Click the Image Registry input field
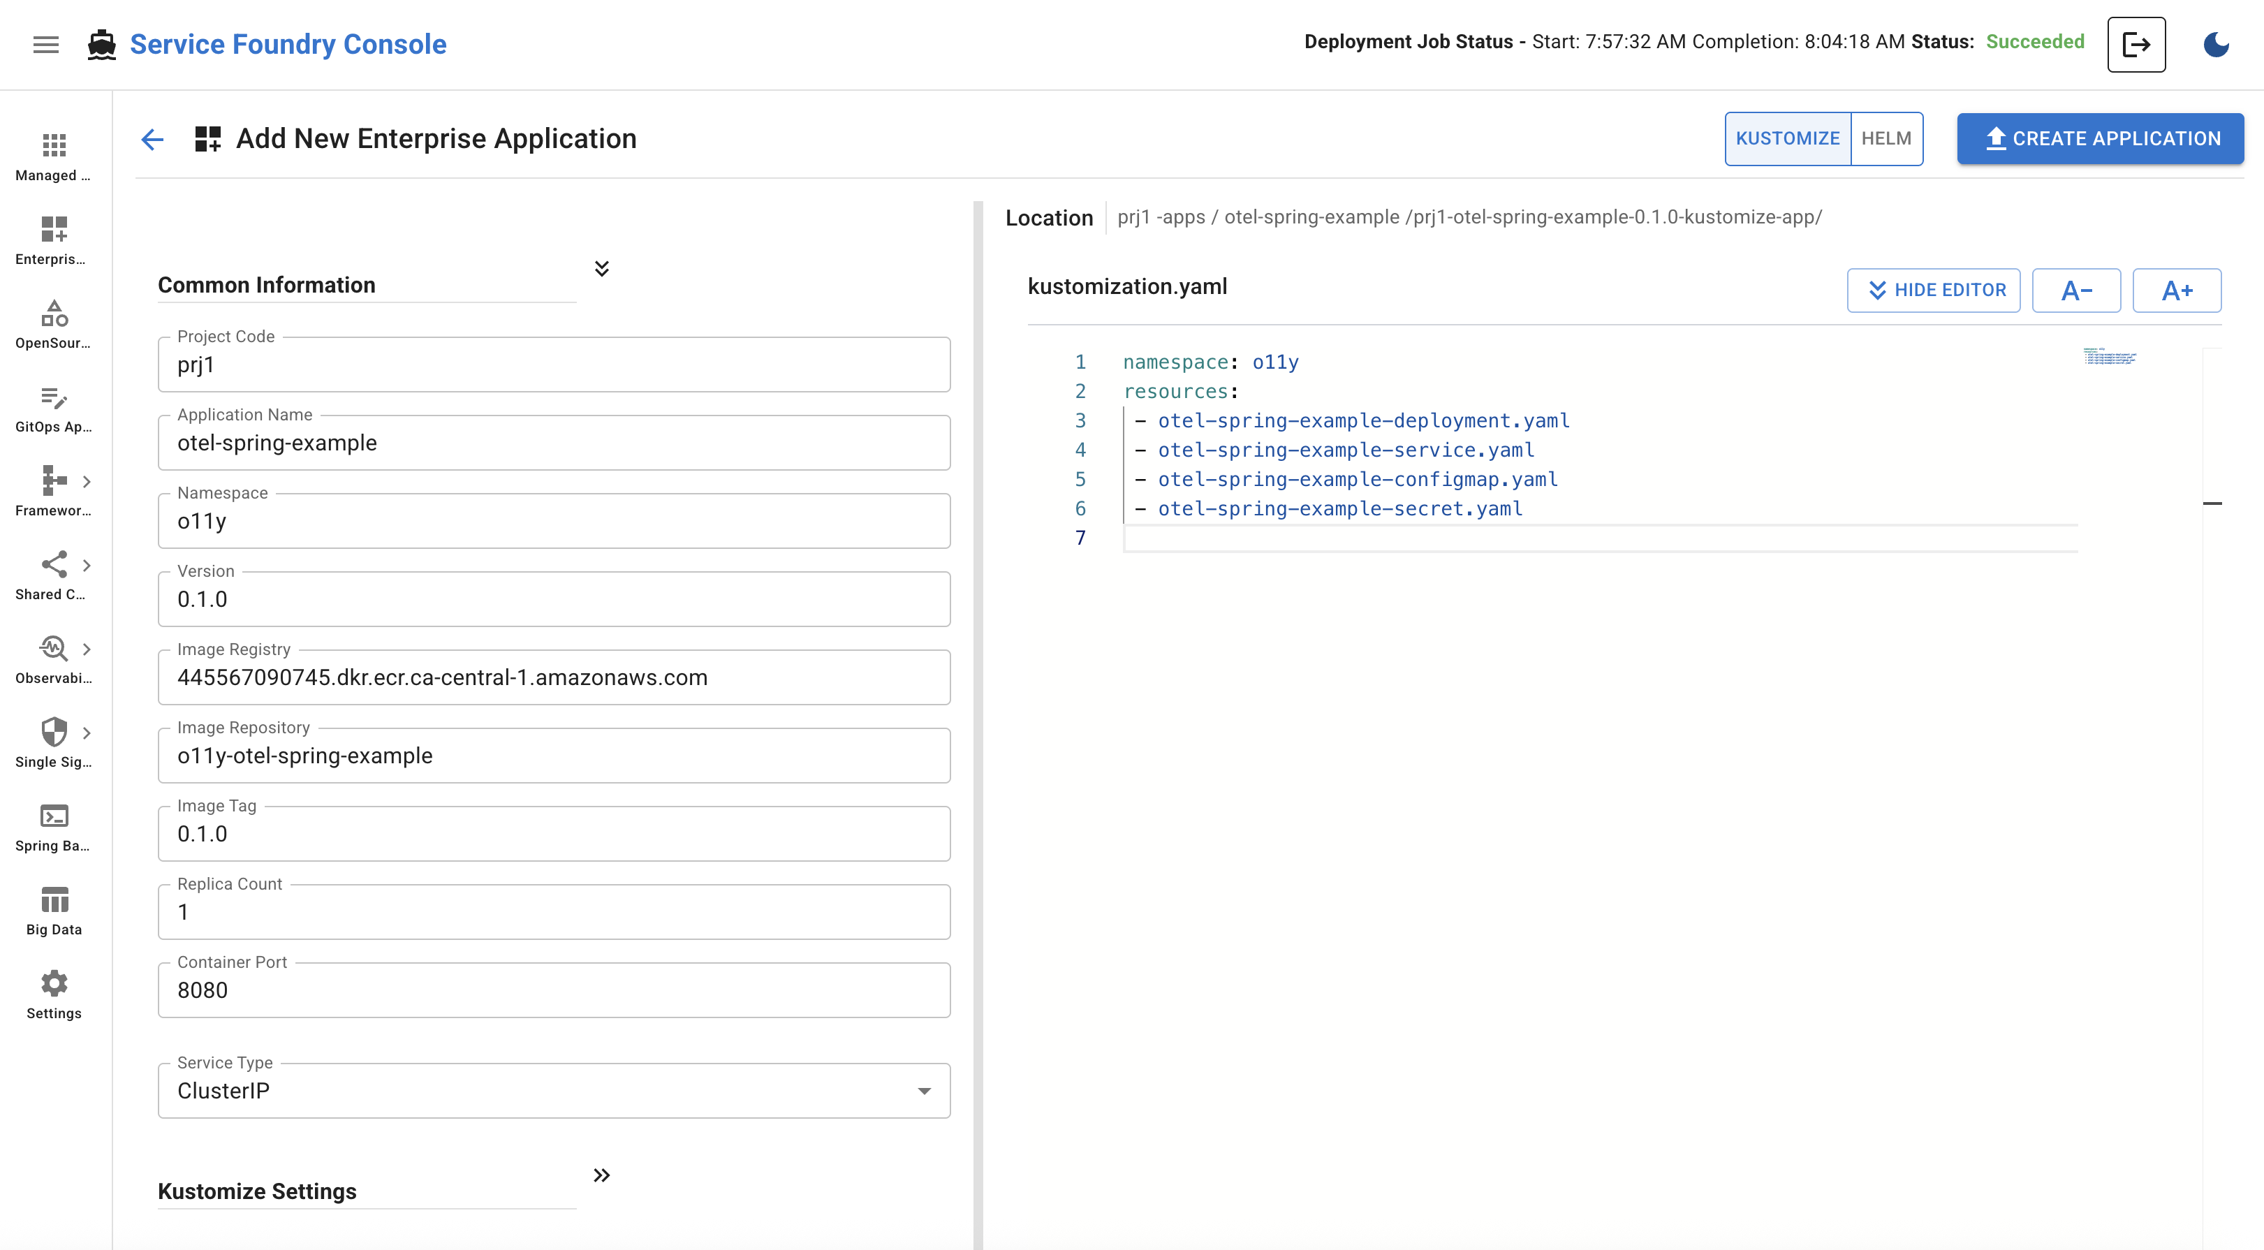 point(554,677)
